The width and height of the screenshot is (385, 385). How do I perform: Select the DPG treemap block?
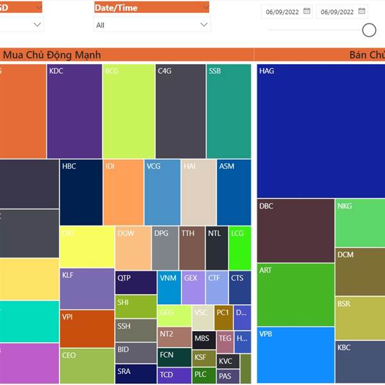(x=165, y=248)
